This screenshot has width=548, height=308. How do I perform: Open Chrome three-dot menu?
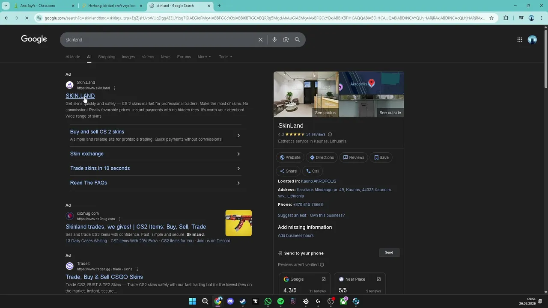(x=541, y=18)
